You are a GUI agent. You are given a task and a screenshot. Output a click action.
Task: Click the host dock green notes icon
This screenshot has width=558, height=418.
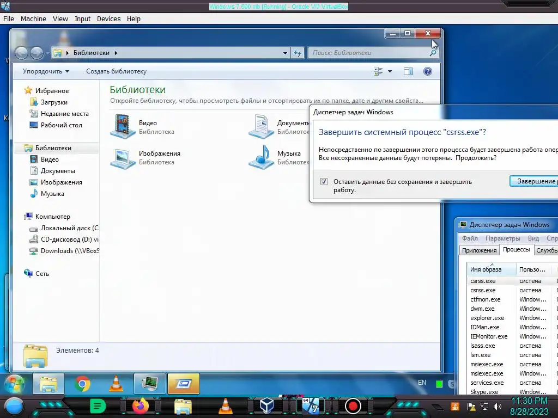click(x=98, y=406)
